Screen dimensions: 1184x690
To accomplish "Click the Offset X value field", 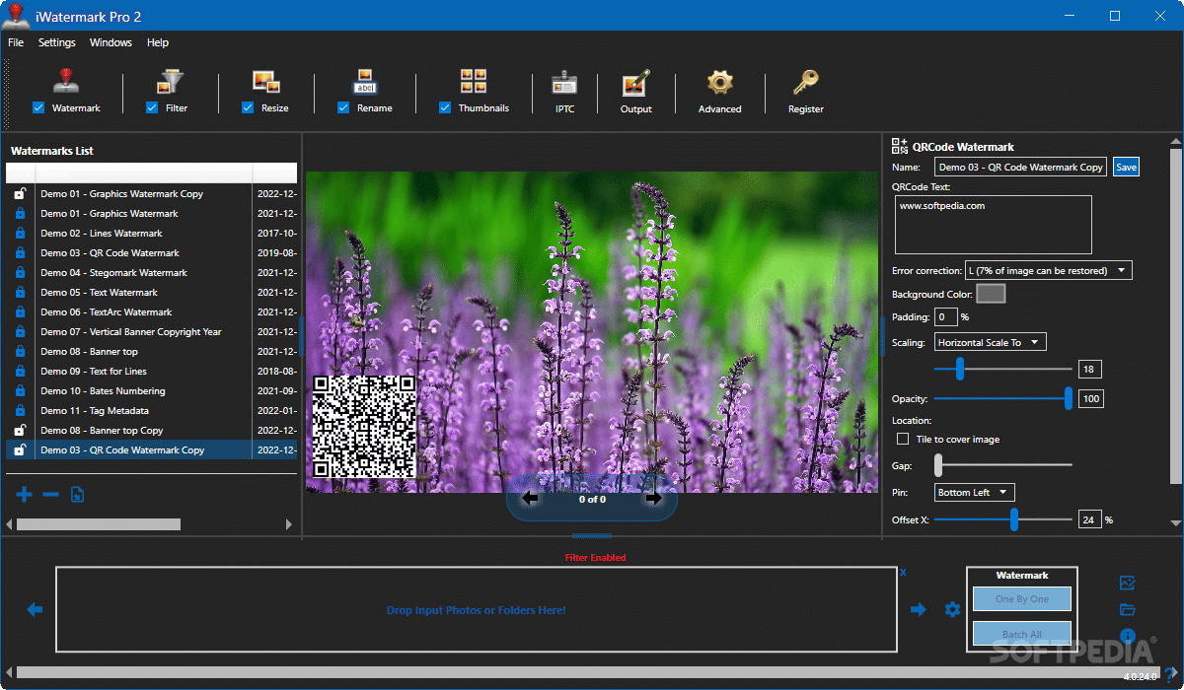I will (x=1089, y=519).
